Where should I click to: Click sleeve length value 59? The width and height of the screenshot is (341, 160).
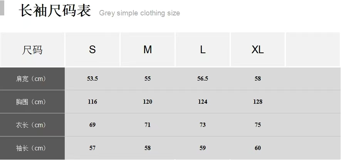(203, 148)
